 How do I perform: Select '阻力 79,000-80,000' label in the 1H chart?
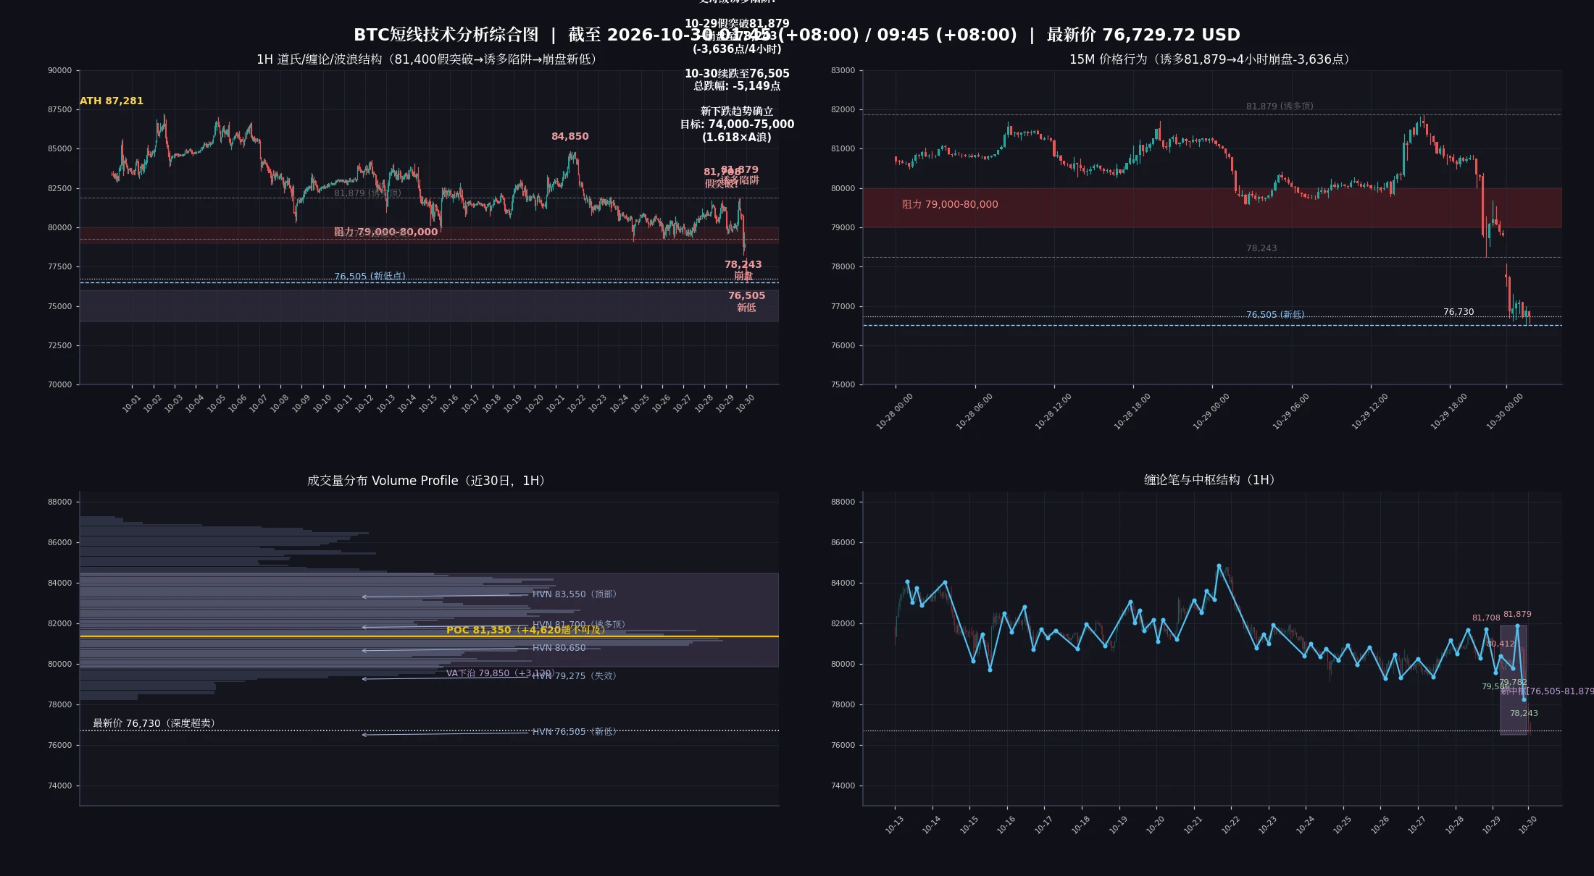tap(386, 232)
